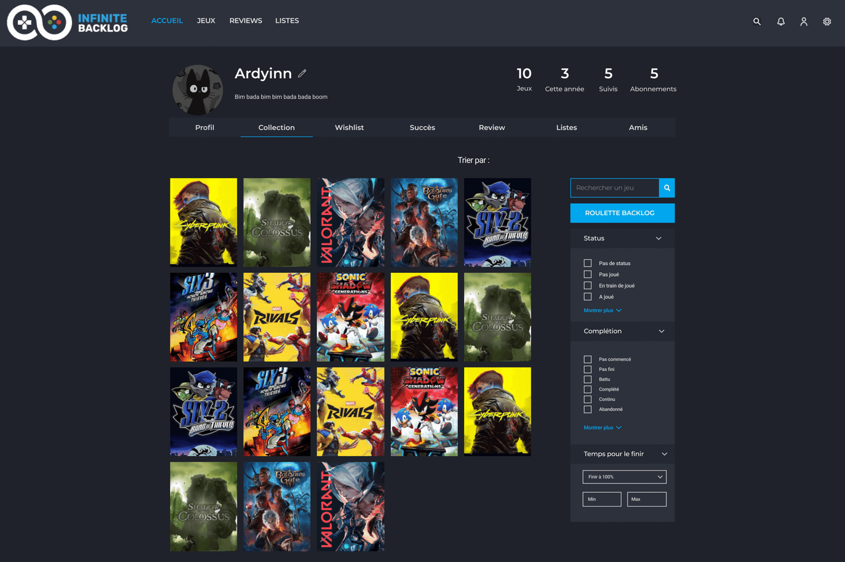Check the 'Pas joué' status checkbox
845x562 pixels.
pyautogui.click(x=587, y=274)
